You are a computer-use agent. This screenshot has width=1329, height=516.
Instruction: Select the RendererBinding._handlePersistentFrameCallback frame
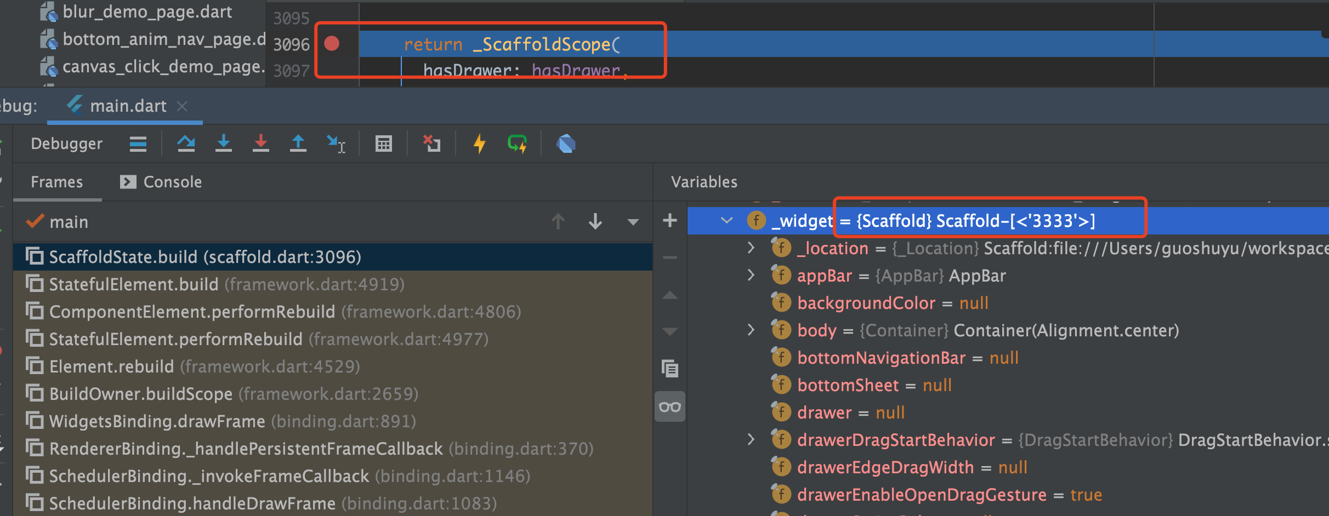tap(332, 449)
